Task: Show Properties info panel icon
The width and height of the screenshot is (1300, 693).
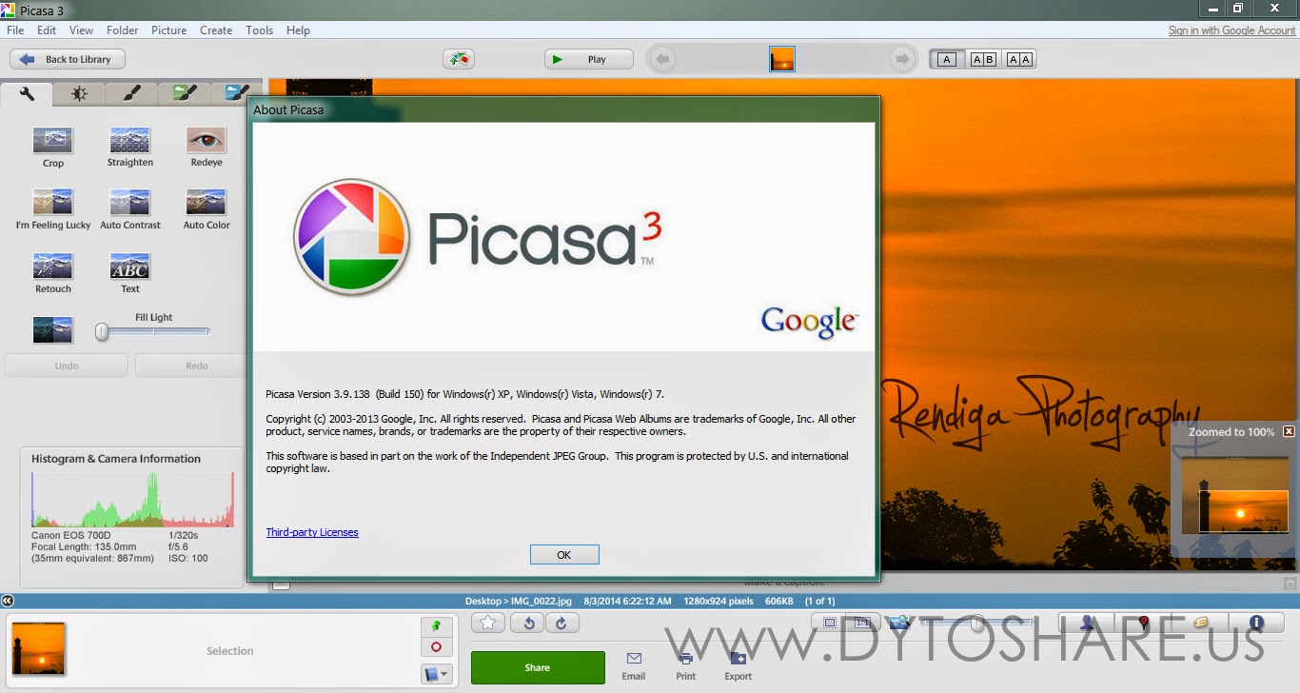Action: pos(1256,623)
